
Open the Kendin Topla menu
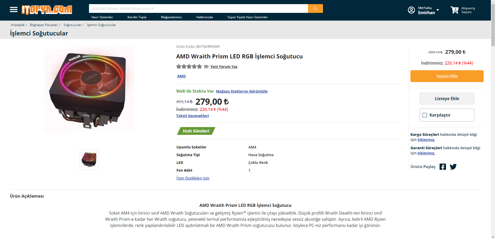[137, 17]
